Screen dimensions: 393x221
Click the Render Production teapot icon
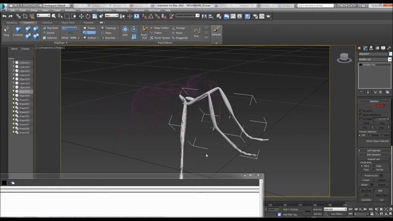(x=268, y=17)
